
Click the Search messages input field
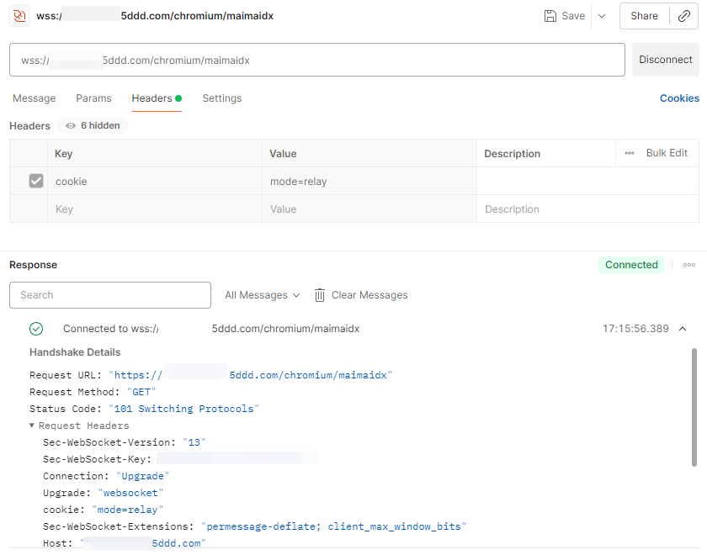[110, 295]
